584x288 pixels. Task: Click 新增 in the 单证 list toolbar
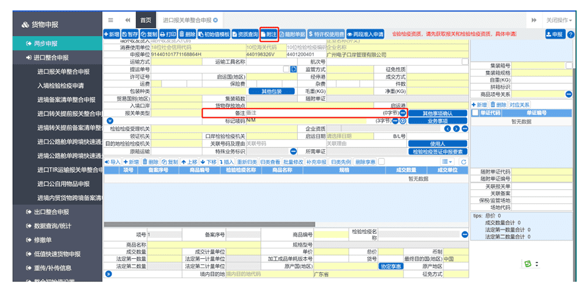pyautogui.click(x=479, y=105)
